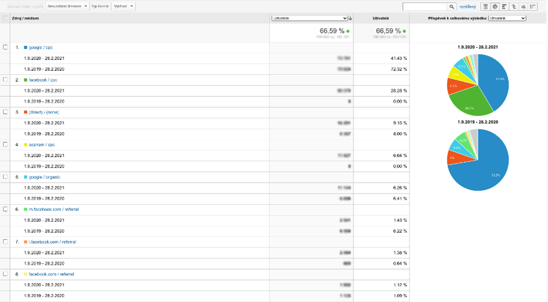Click the 6.64 % value under seznam / cpc

pyautogui.click(x=400, y=156)
